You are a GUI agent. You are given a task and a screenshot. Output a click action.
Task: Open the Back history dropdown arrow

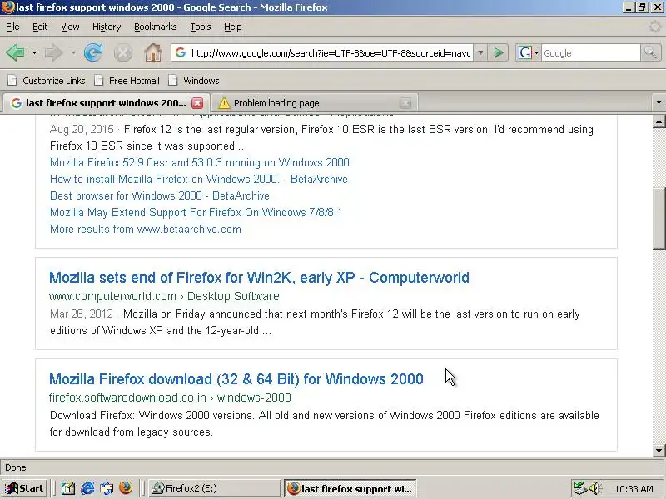click(x=34, y=53)
